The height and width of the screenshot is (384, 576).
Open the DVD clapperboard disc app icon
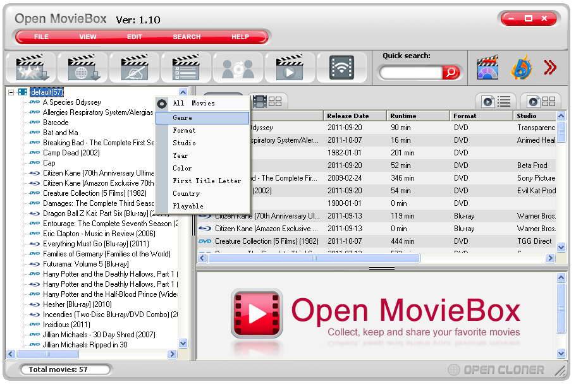pos(487,68)
